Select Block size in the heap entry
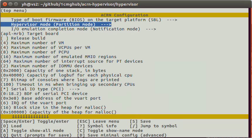252x138 pixels. (53, 108)
